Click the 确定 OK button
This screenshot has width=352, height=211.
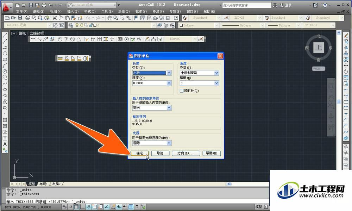click(x=140, y=153)
